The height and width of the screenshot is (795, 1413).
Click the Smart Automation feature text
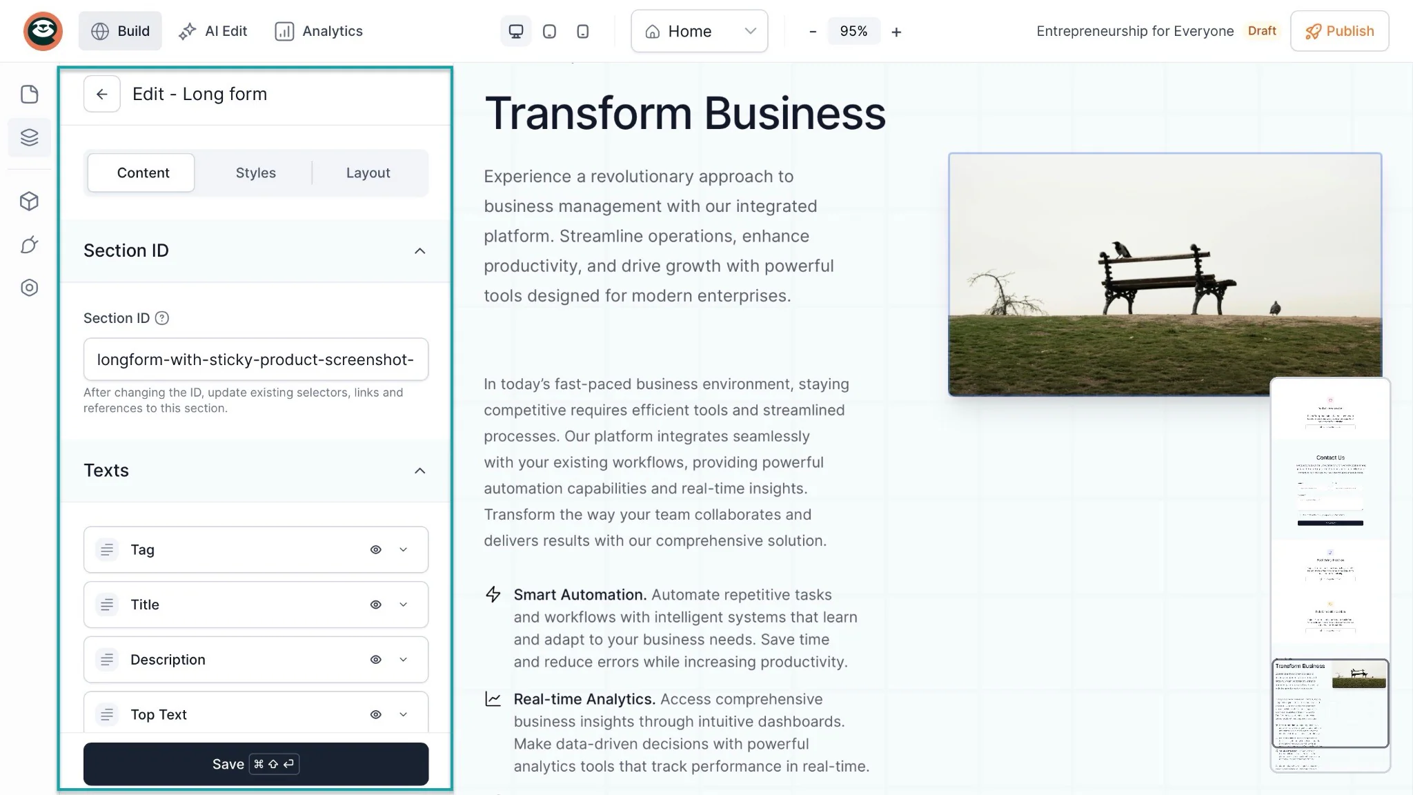pyautogui.click(x=685, y=628)
